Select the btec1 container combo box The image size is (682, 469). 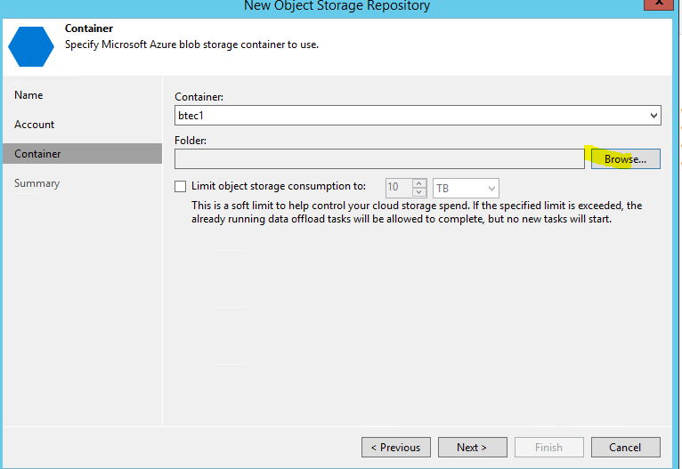418,116
